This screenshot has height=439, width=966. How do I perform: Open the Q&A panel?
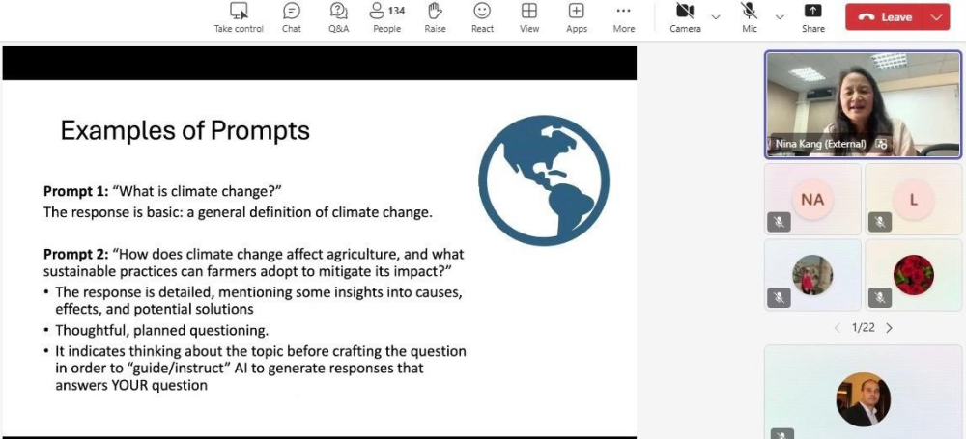pyautogui.click(x=338, y=12)
